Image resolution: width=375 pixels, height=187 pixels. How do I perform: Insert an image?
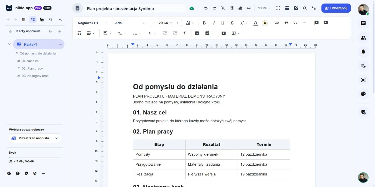click(197, 33)
